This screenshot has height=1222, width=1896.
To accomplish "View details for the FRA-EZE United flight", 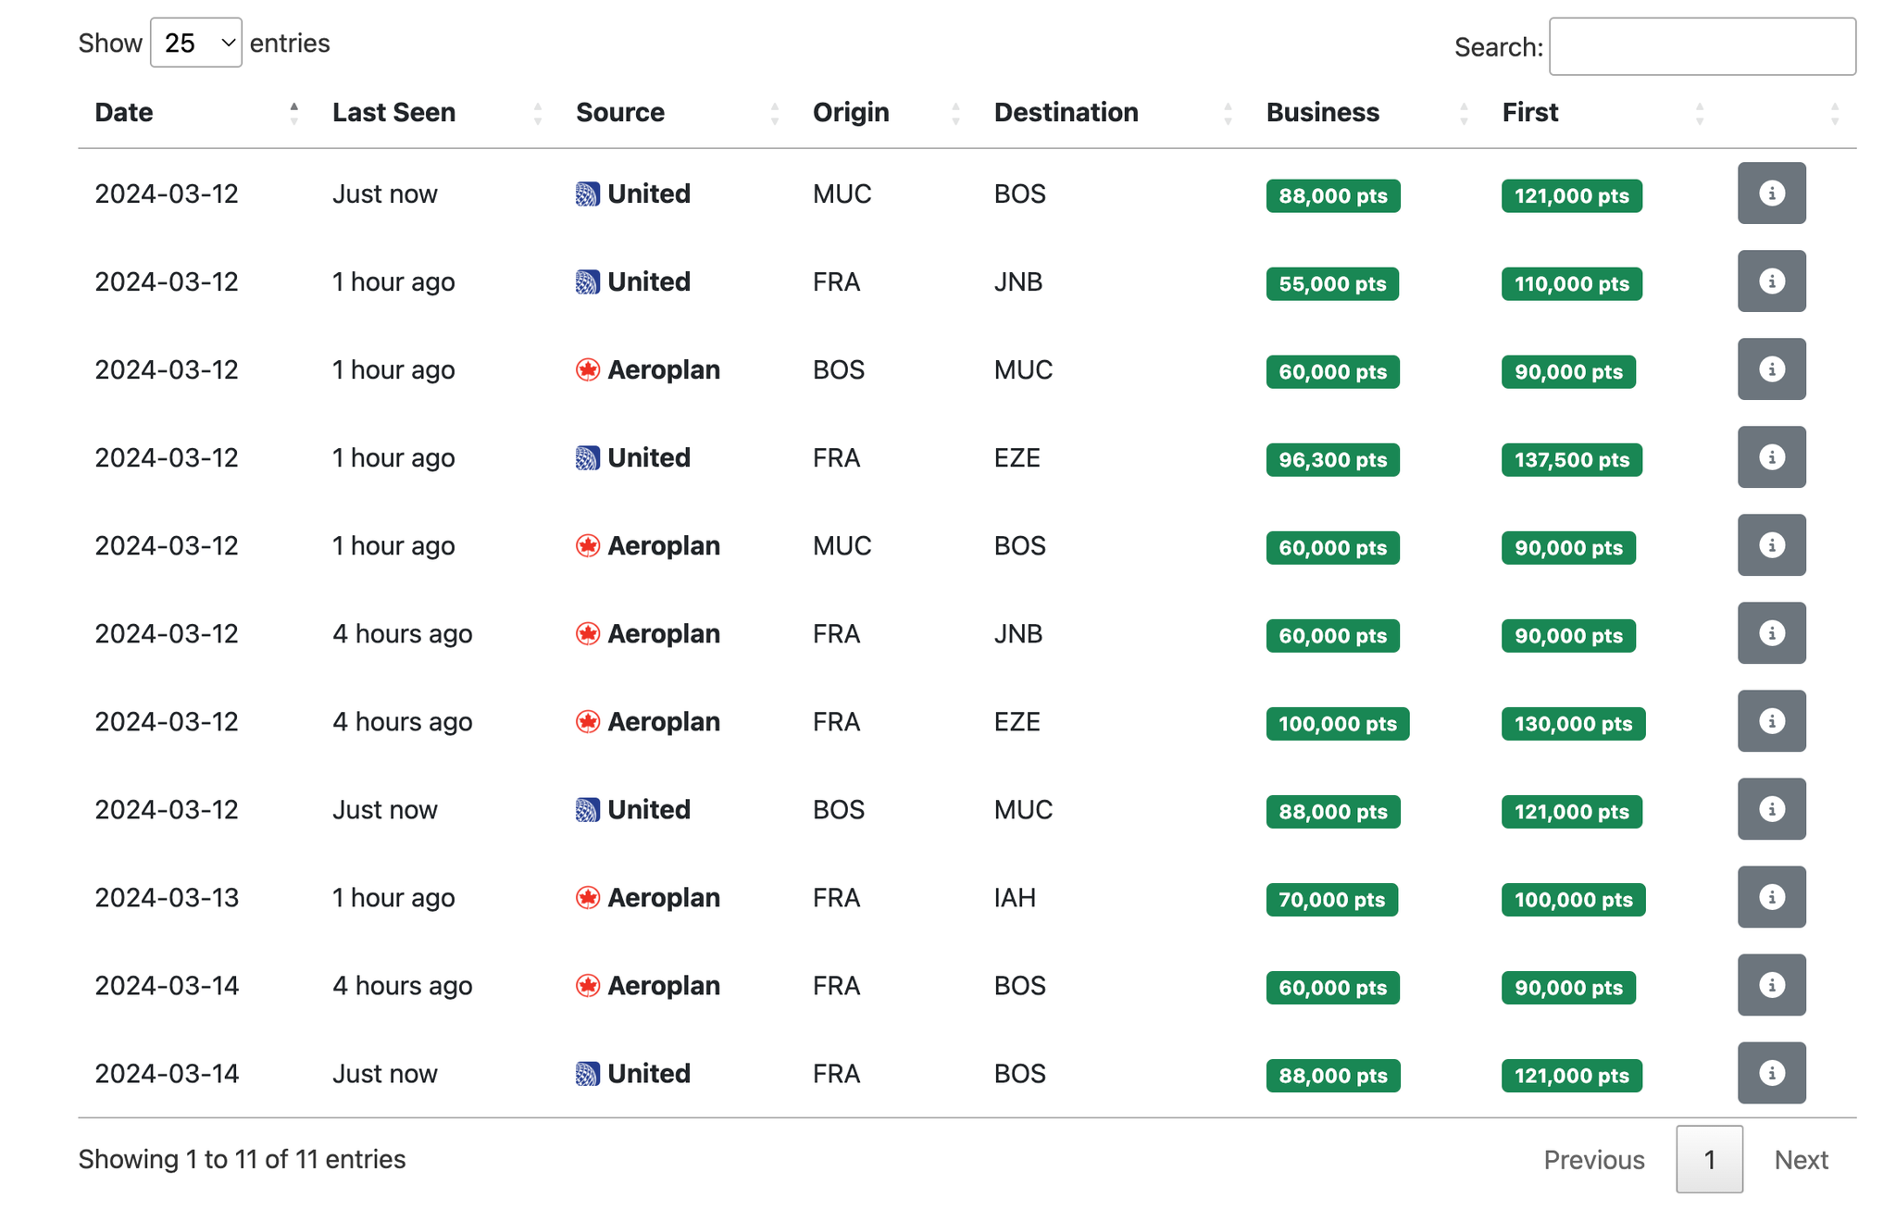I will coord(1772,457).
